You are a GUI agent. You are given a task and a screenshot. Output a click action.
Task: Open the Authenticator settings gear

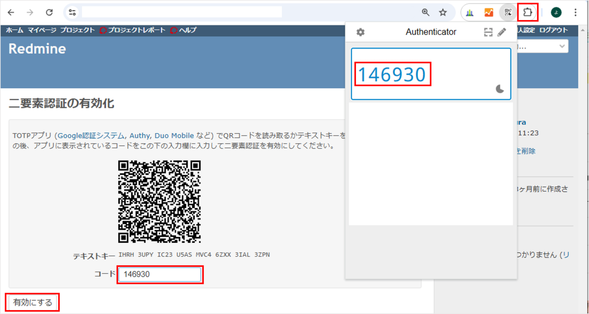click(360, 32)
